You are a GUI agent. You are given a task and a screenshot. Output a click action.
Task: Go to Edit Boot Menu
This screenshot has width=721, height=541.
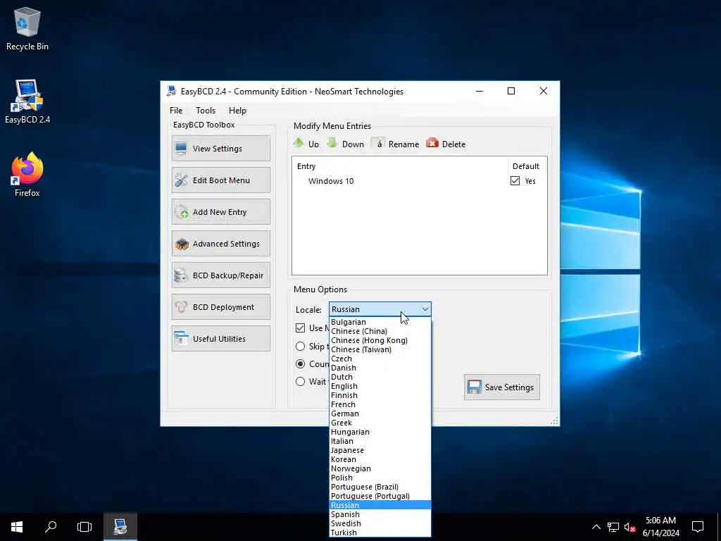click(x=220, y=180)
